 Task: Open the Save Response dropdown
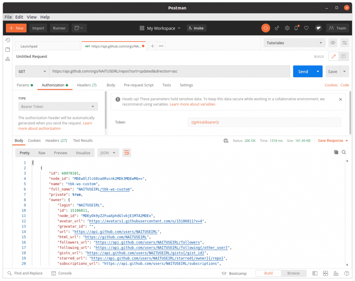(333, 141)
